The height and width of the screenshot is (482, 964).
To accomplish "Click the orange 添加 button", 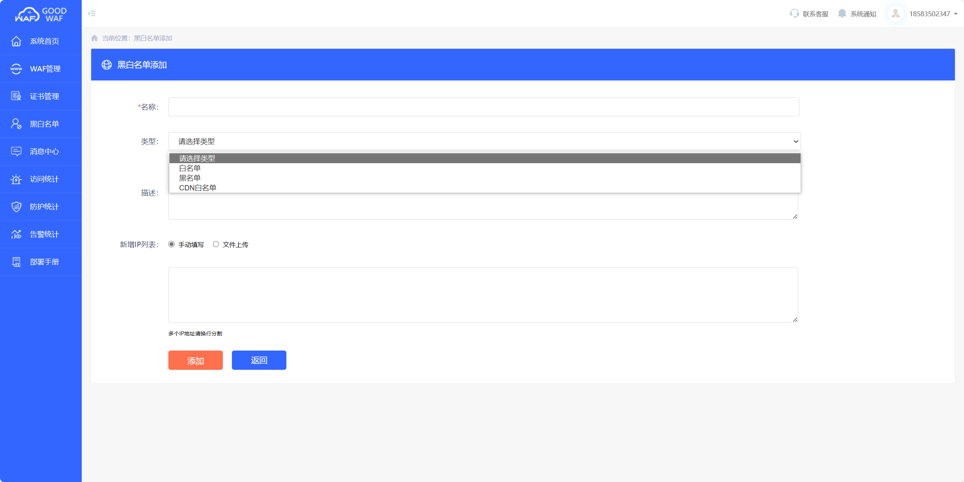I will (x=195, y=360).
